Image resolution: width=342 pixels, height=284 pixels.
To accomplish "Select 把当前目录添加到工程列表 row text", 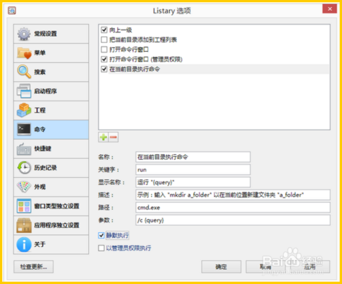I will (x=143, y=40).
